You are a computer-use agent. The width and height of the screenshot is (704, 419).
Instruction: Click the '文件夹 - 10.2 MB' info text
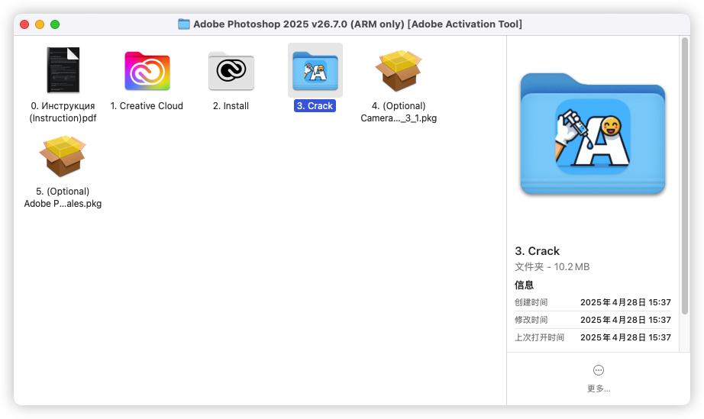[552, 267]
